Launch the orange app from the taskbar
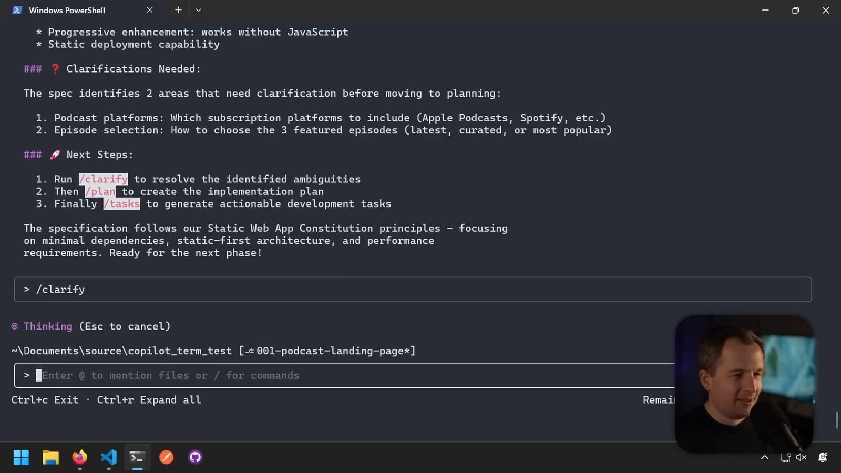The width and height of the screenshot is (841, 473). coord(166,457)
